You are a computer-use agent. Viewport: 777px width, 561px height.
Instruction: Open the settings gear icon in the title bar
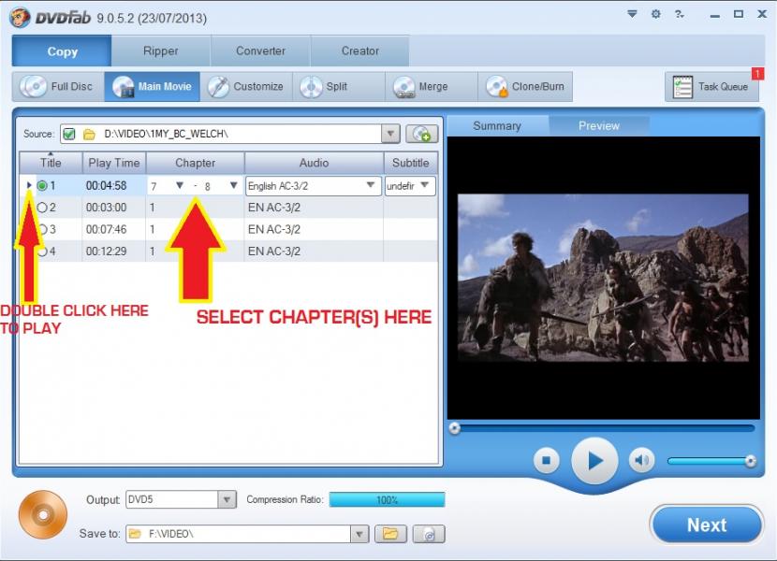[x=655, y=14]
